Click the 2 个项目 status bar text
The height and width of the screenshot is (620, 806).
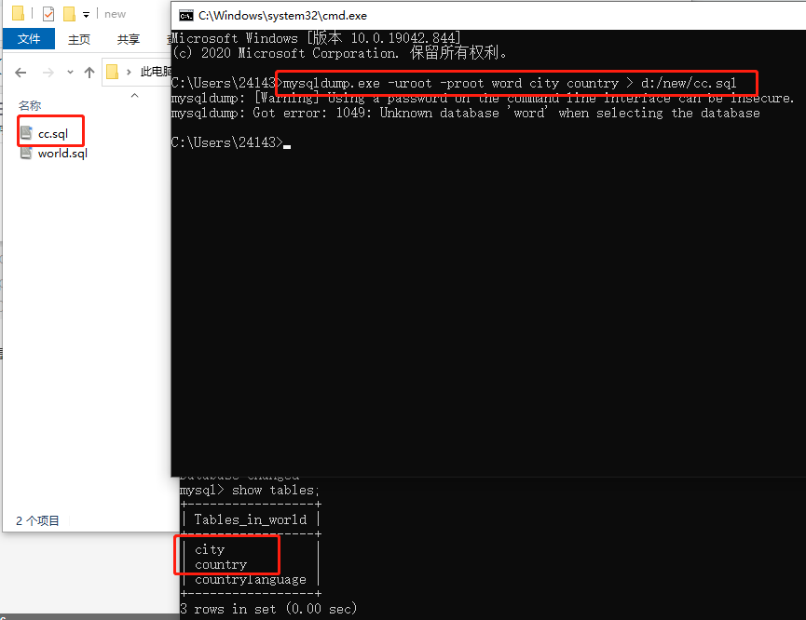click(x=37, y=521)
